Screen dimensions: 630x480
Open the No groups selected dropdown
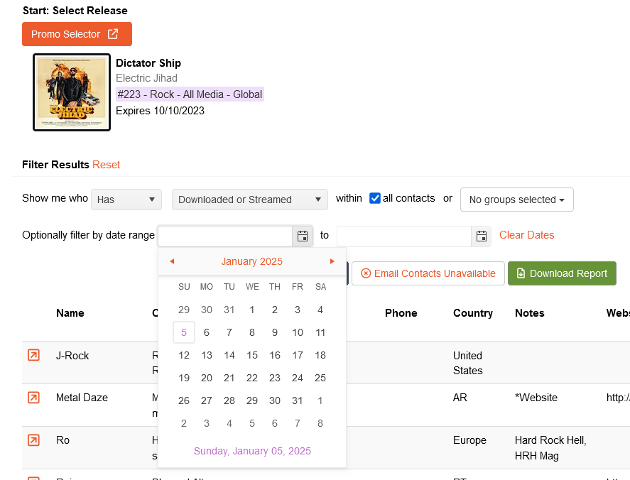[516, 200]
